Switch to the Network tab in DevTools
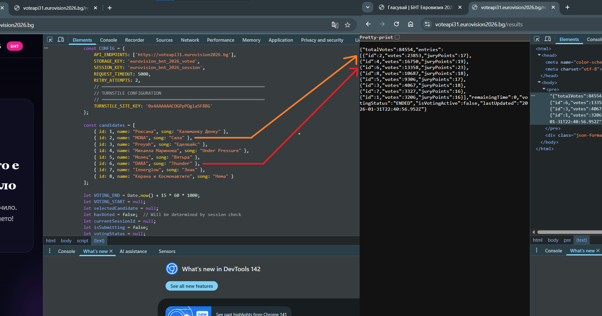The width and height of the screenshot is (602, 316). 190,40
